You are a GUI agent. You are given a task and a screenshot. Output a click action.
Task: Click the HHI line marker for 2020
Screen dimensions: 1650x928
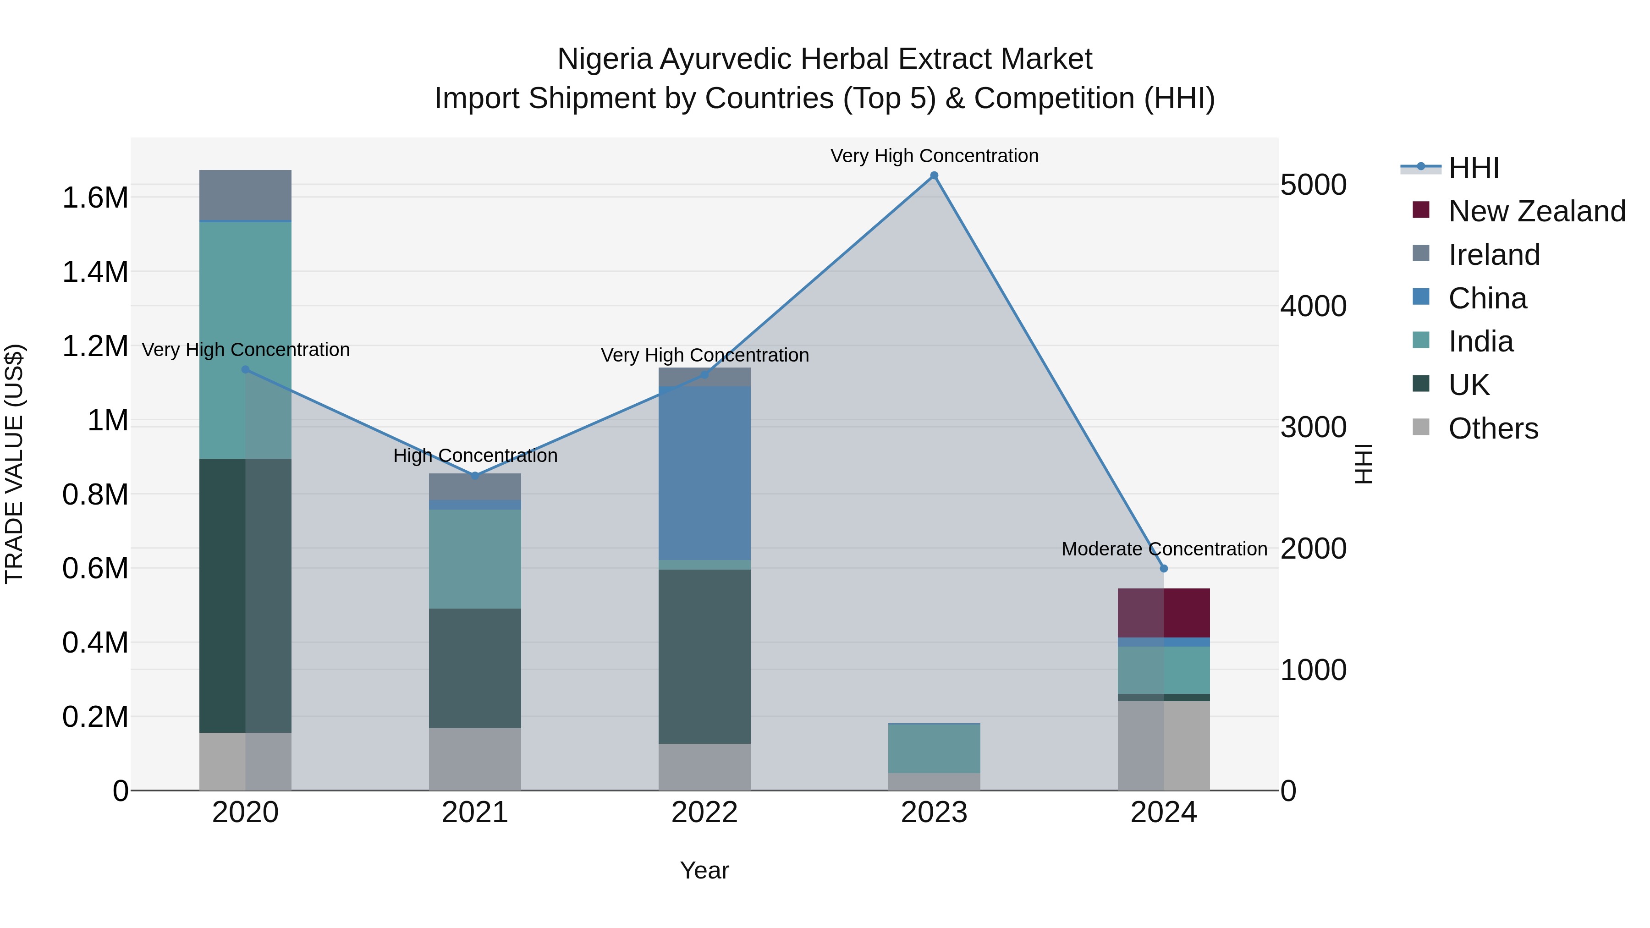pyautogui.click(x=245, y=369)
